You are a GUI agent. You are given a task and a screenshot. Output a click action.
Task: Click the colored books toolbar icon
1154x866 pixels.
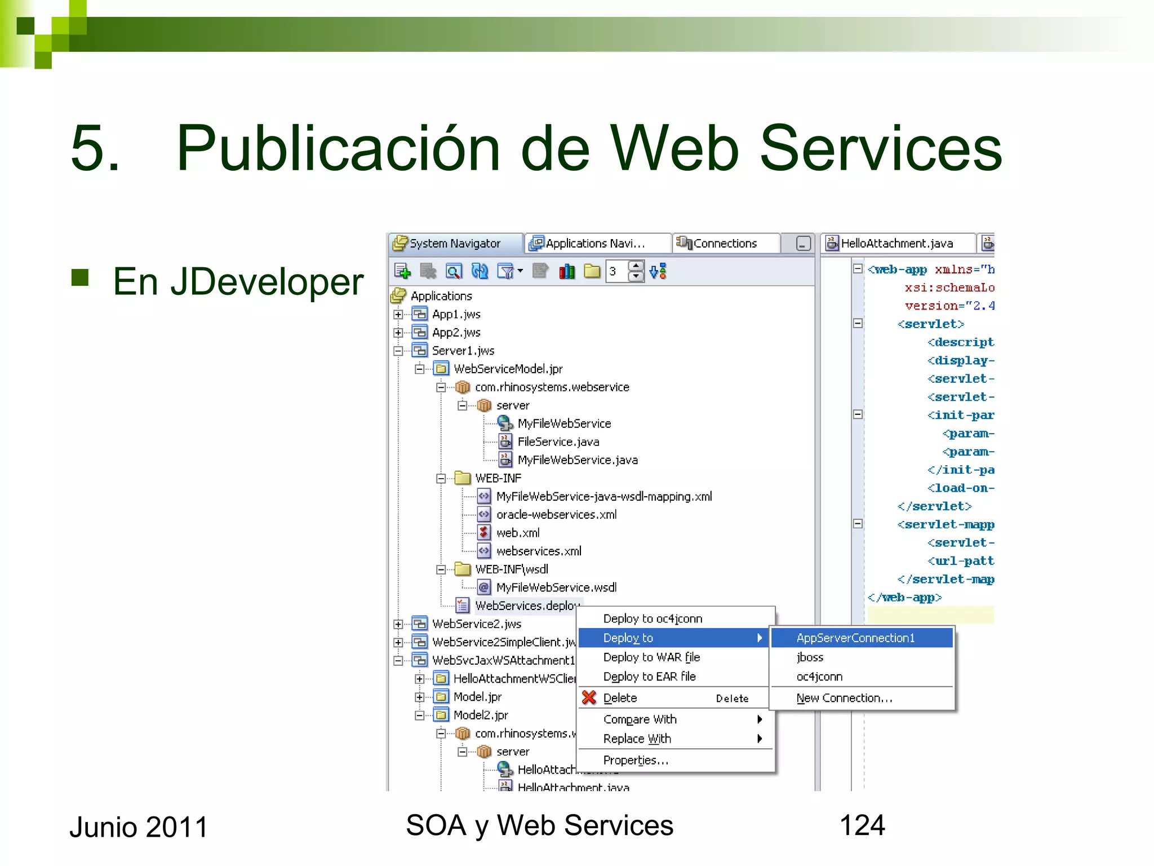point(567,271)
